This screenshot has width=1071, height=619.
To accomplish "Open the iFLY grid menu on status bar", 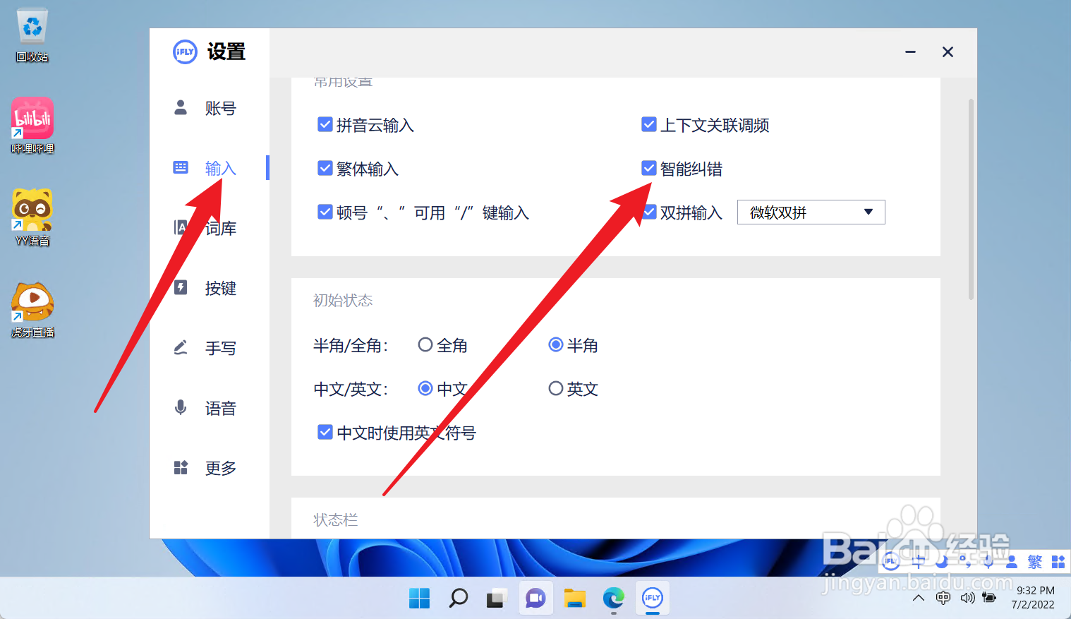I will click(1059, 561).
